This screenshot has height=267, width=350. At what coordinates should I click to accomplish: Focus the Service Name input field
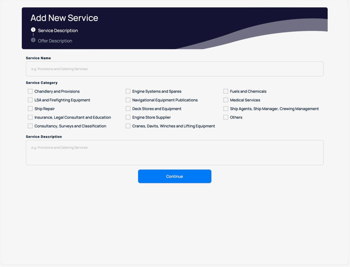tap(175, 69)
